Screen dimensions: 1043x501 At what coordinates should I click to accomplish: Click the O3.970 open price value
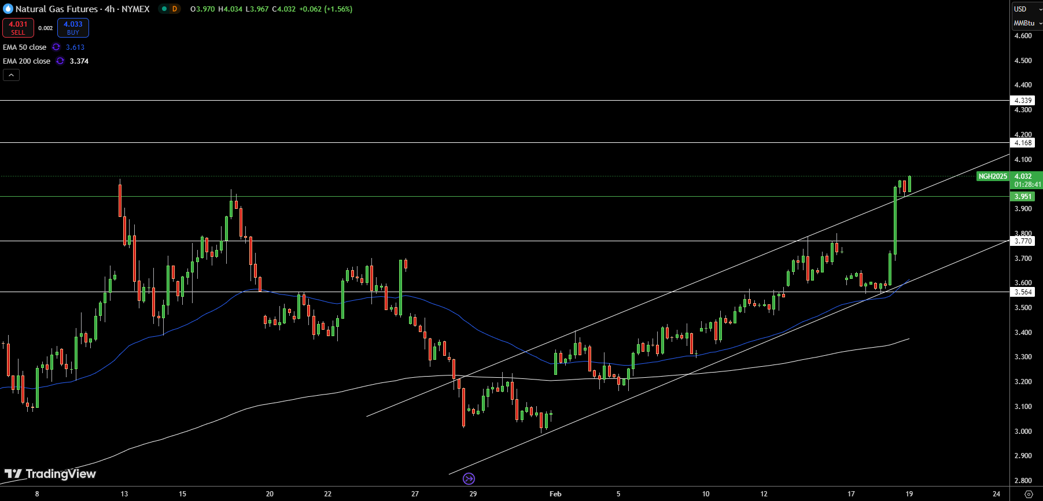point(202,9)
